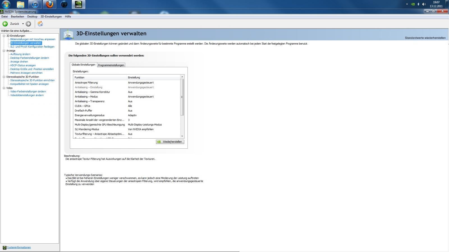Open the Systeminformationen link
This screenshot has height=252, width=449.
click(19, 248)
